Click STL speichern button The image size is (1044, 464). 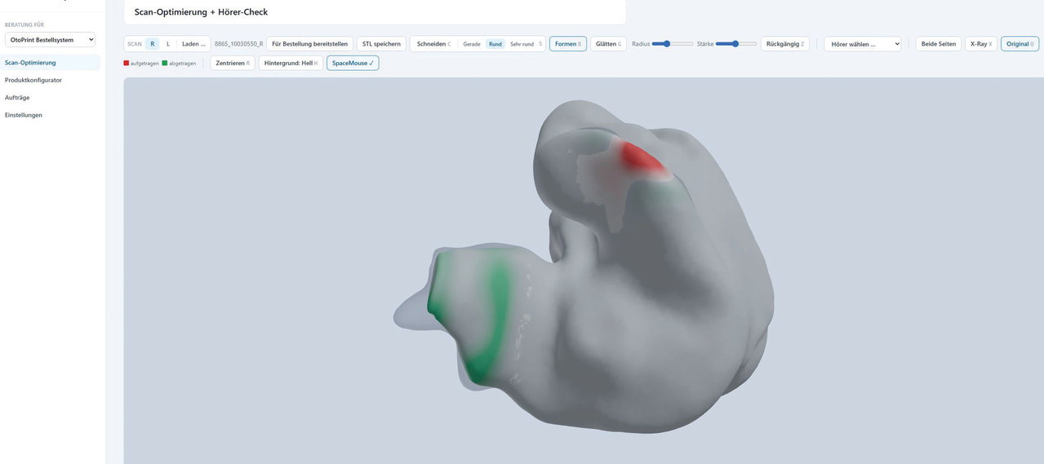click(381, 44)
